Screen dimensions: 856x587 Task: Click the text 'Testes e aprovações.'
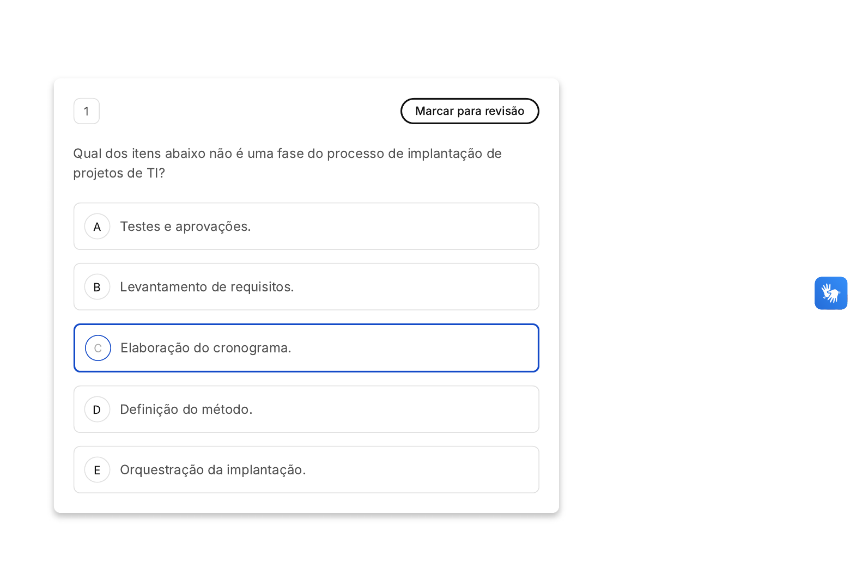(x=185, y=227)
